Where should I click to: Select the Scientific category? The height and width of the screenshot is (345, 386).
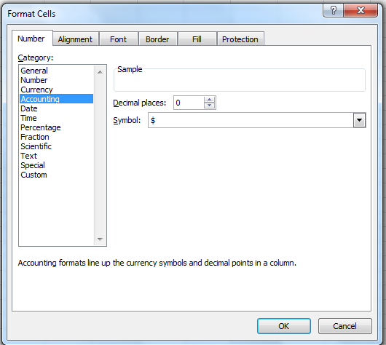coord(56,146)
